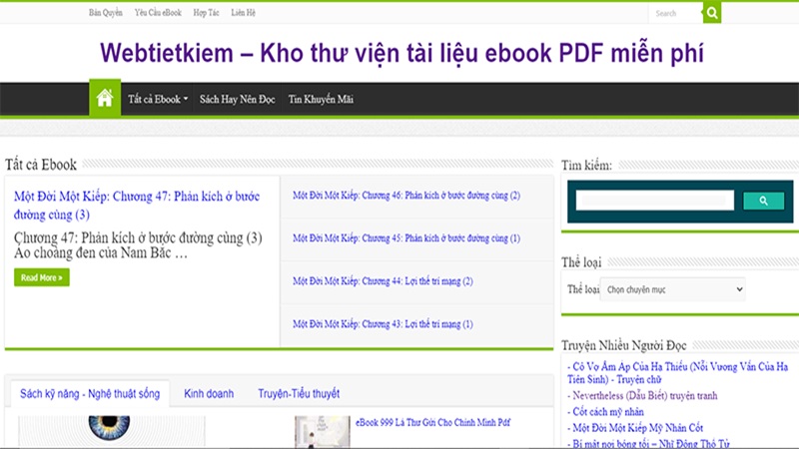Click the eye image book thumbnail
The image size is (799, 449).
[x=112, y=431]
